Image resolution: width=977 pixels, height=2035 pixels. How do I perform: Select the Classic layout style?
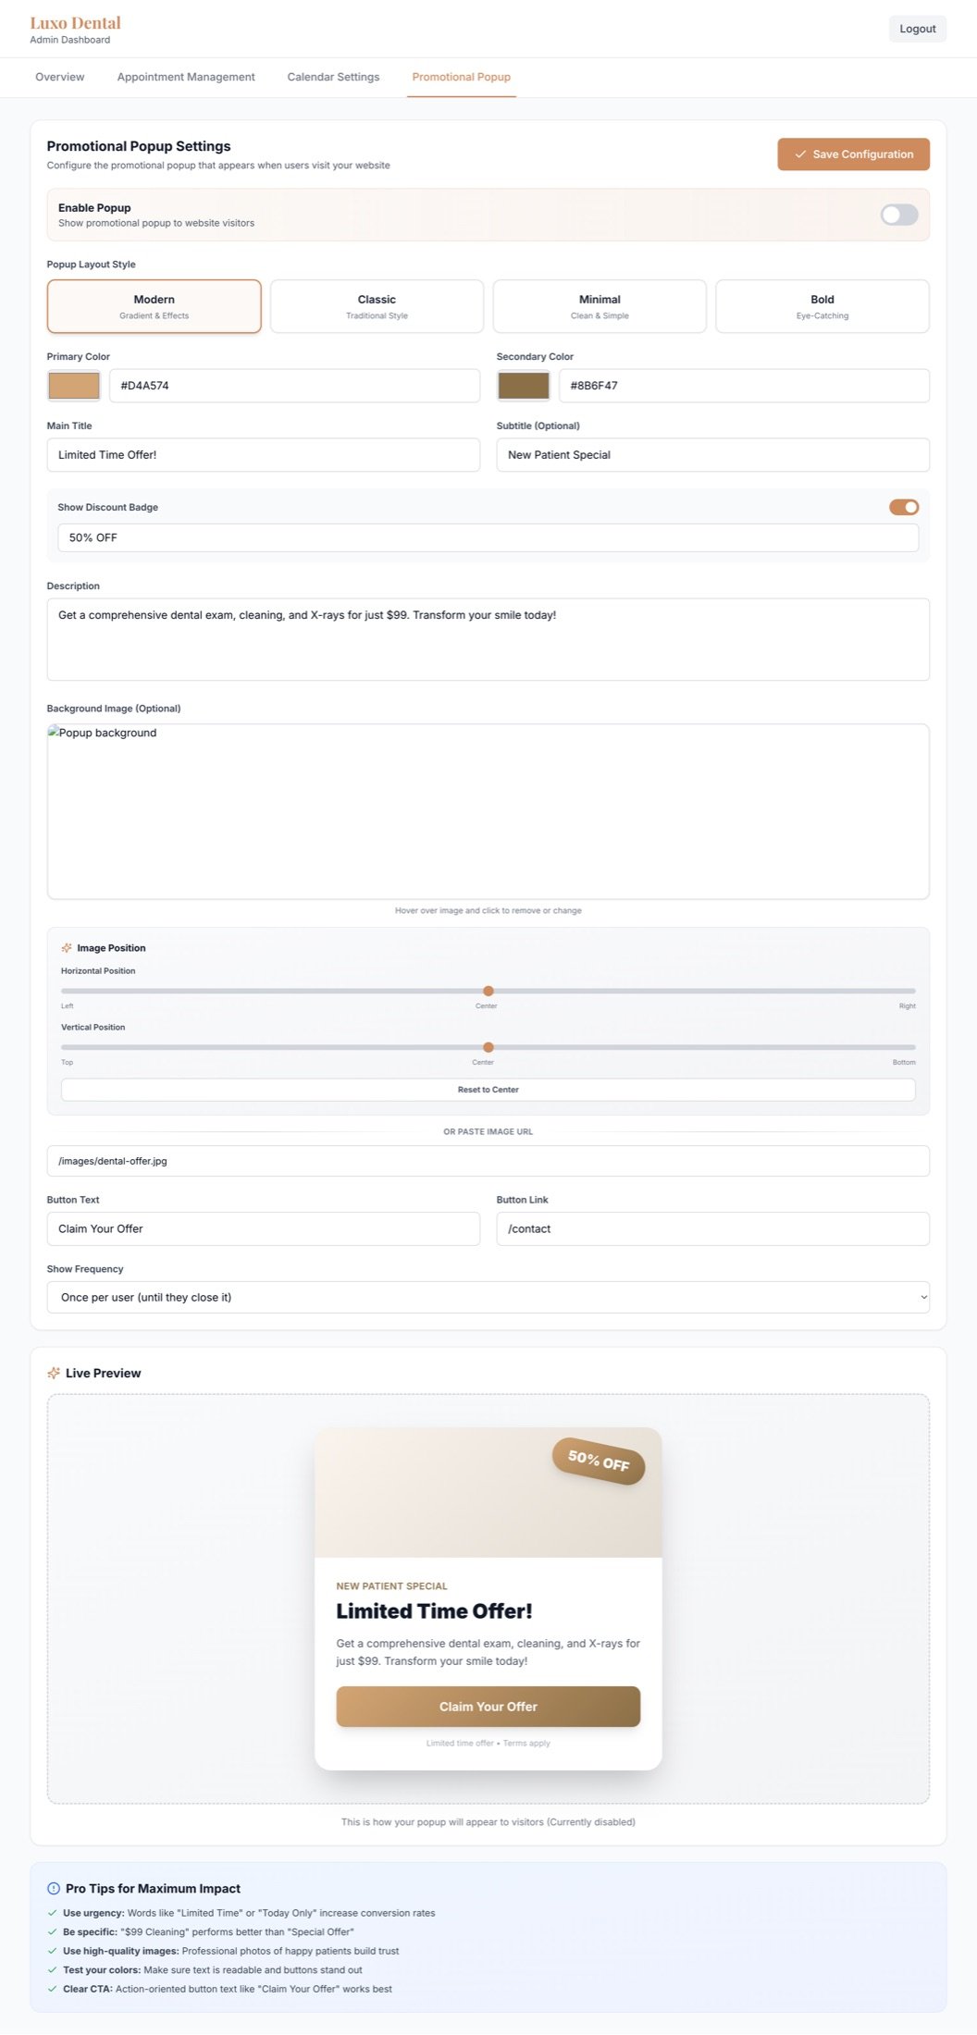[376, 305]
